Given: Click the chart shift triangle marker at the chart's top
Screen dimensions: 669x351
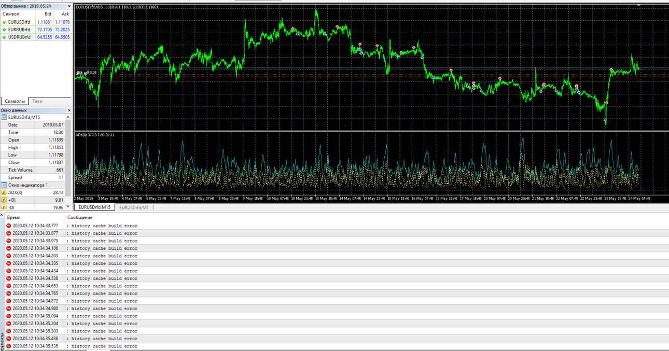Looking at the screenshot, I should pyautogui.click(x=639, y=6).
